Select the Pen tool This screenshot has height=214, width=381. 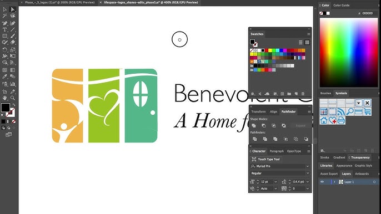click(4, 23)
